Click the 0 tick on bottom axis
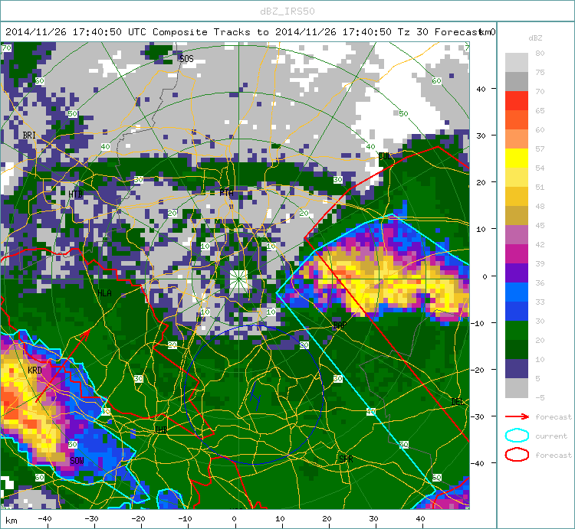 pyautogui.click(x=234, y=519)
